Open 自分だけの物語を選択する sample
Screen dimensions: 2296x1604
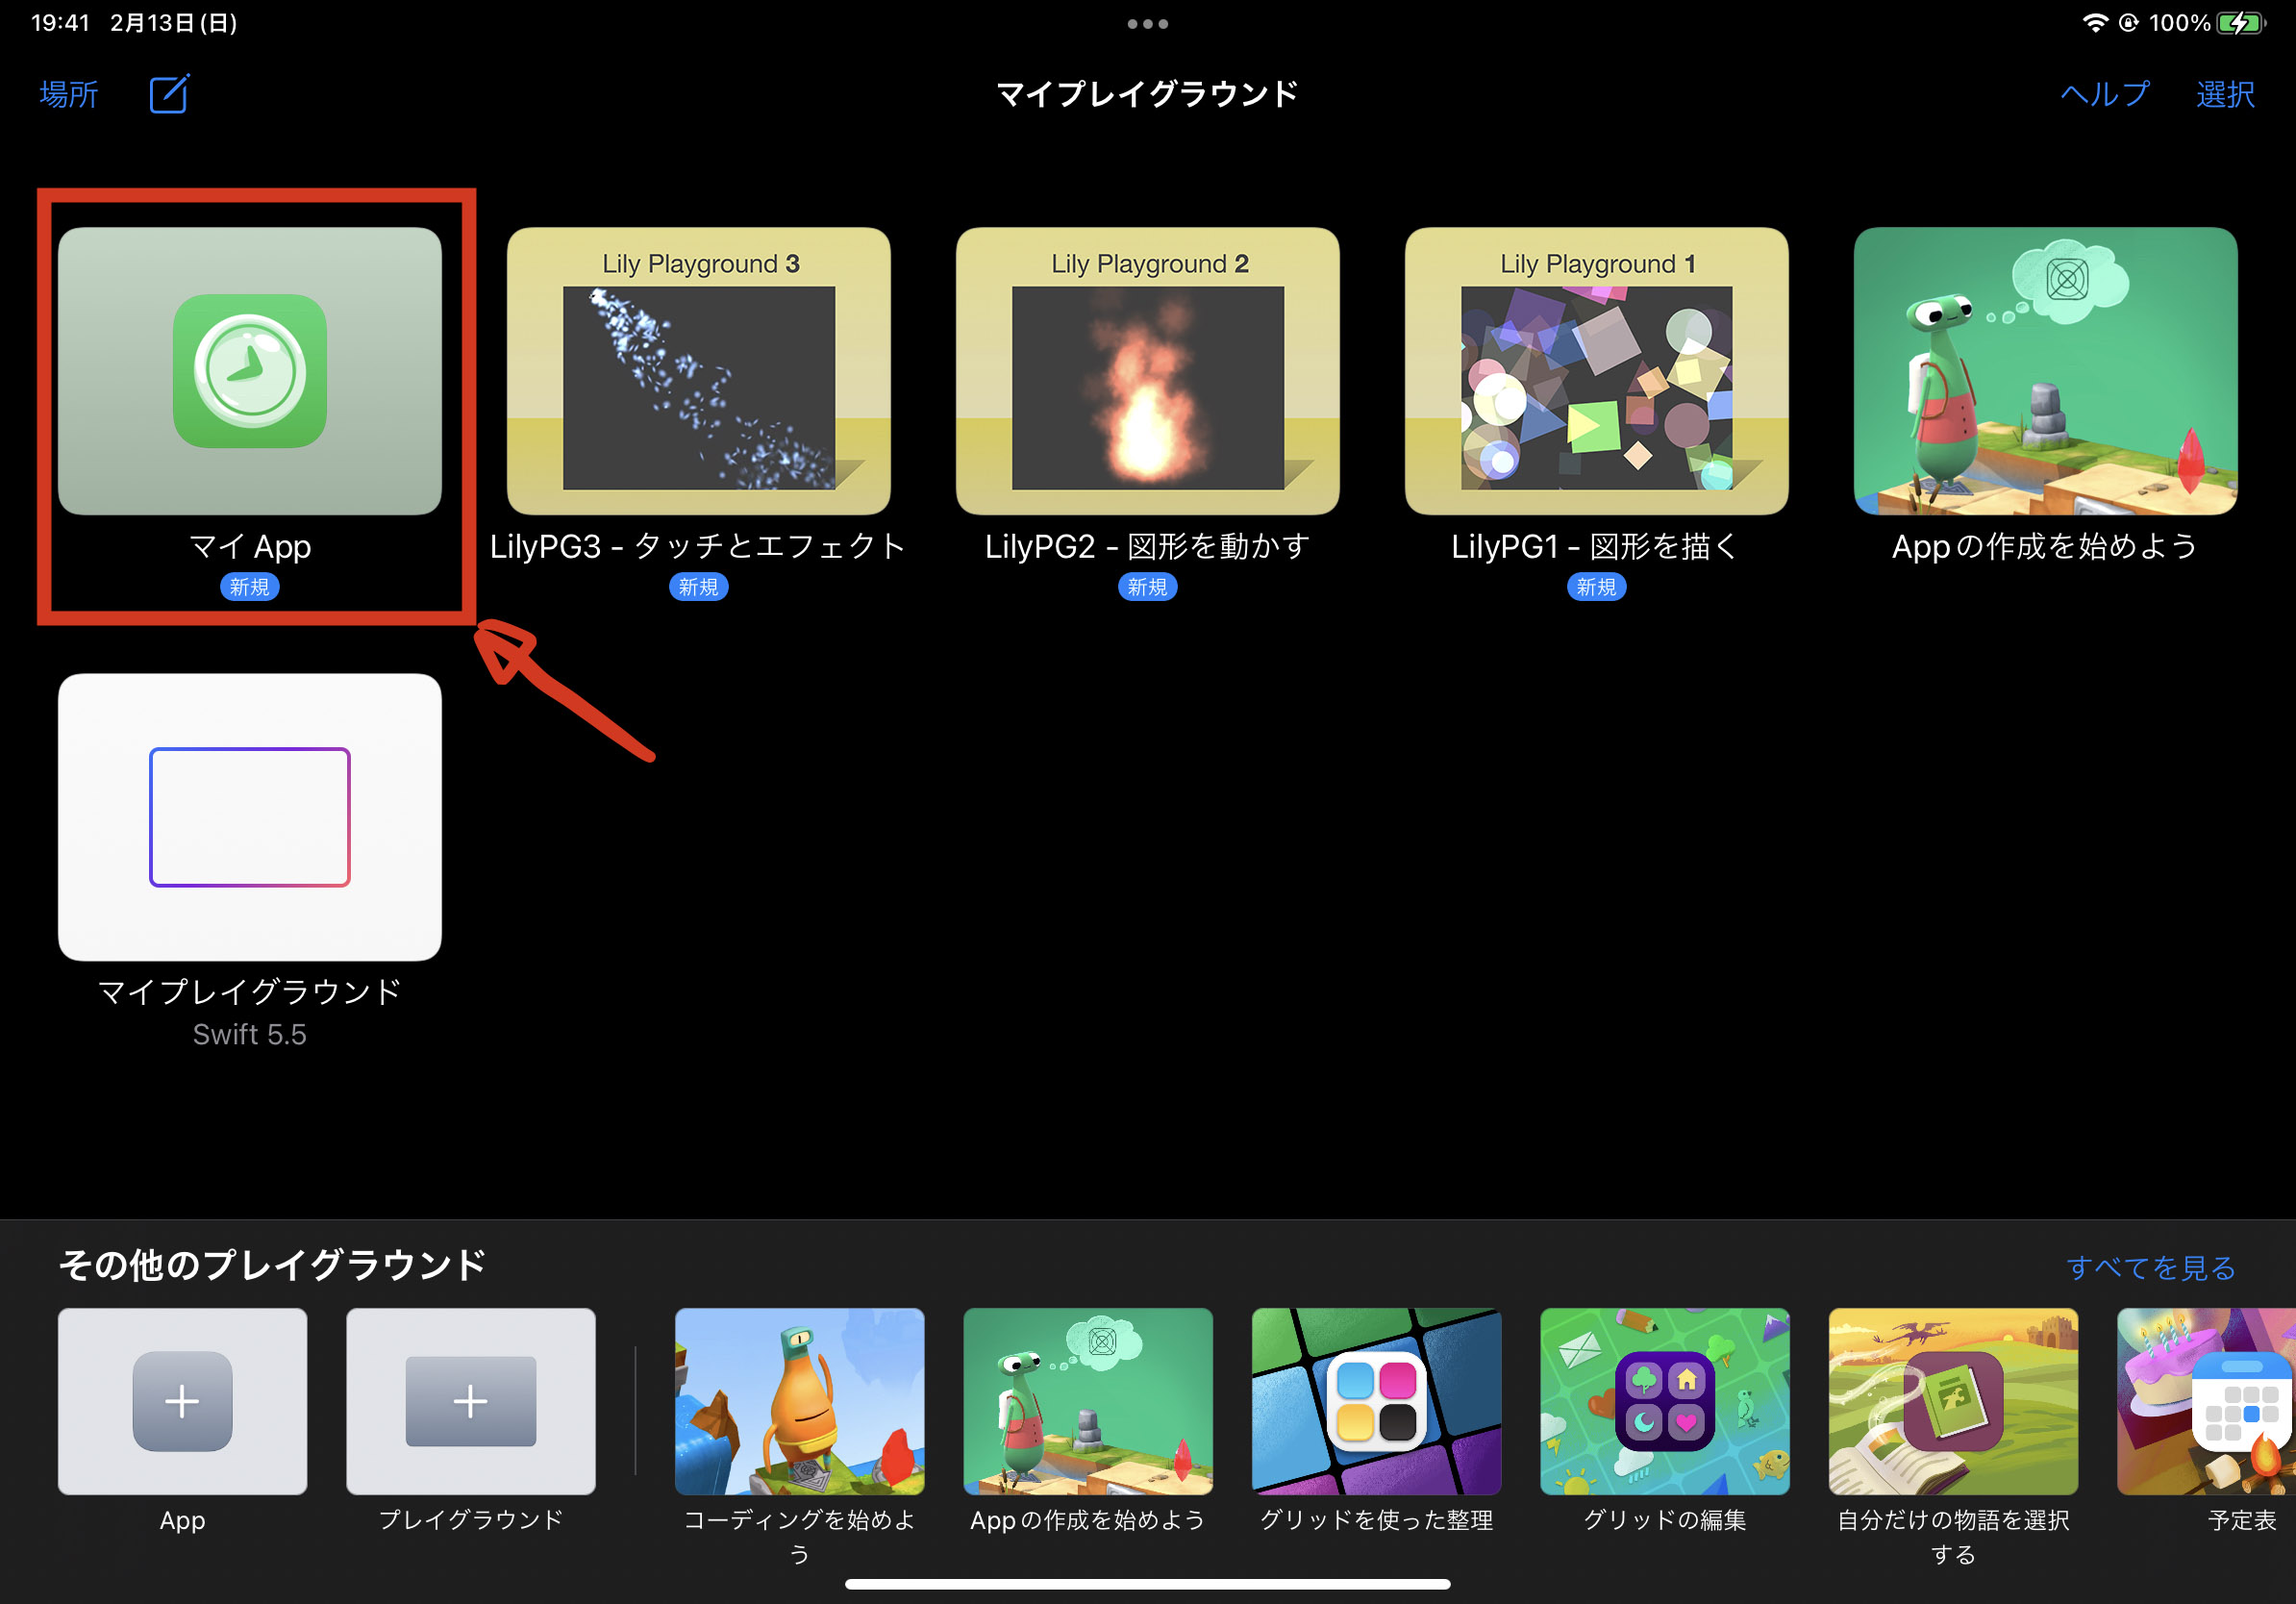coord(1954,1401)
